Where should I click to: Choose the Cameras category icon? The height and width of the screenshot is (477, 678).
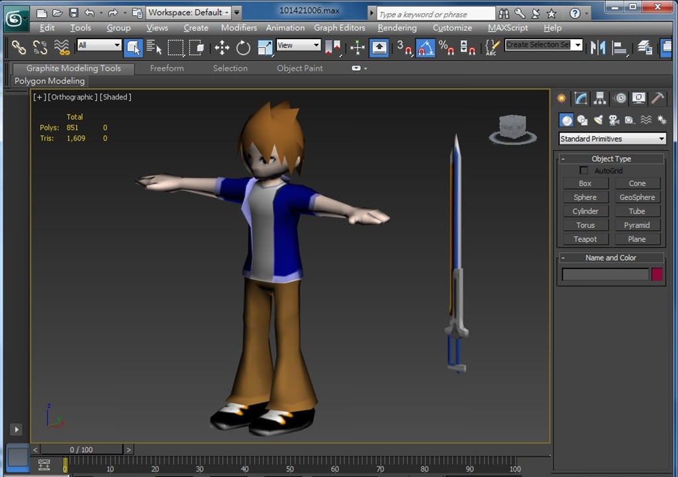[614, 120]
